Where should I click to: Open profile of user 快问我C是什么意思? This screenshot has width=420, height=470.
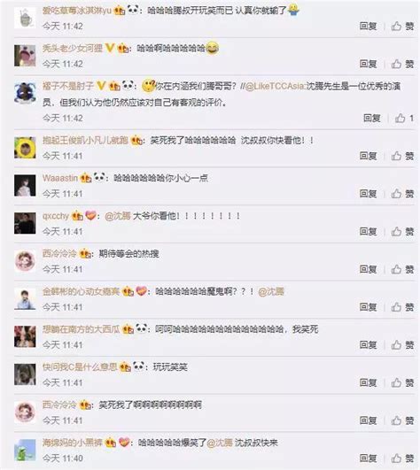click(x=80, y=367)
